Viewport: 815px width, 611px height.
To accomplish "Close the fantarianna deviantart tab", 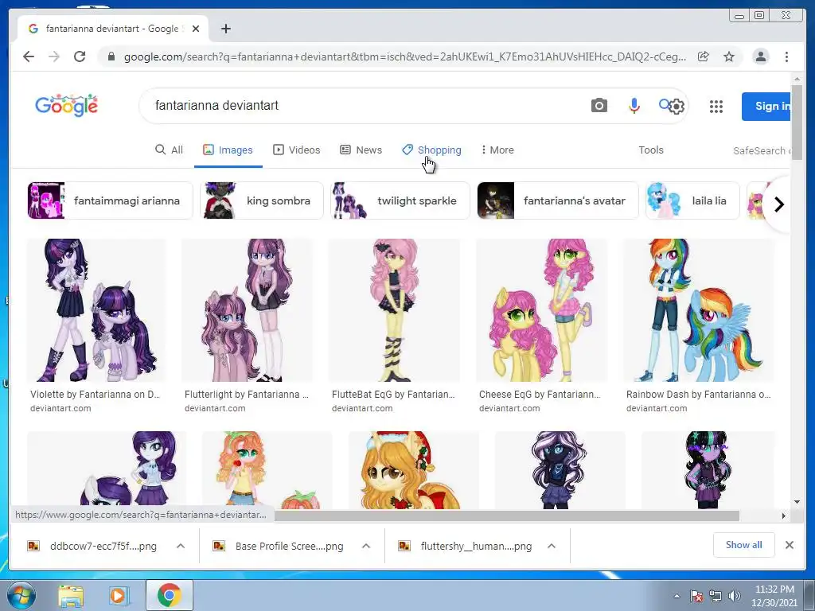I will pos(196,29).
